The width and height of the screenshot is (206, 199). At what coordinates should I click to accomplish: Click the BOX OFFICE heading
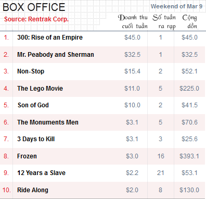34,7
